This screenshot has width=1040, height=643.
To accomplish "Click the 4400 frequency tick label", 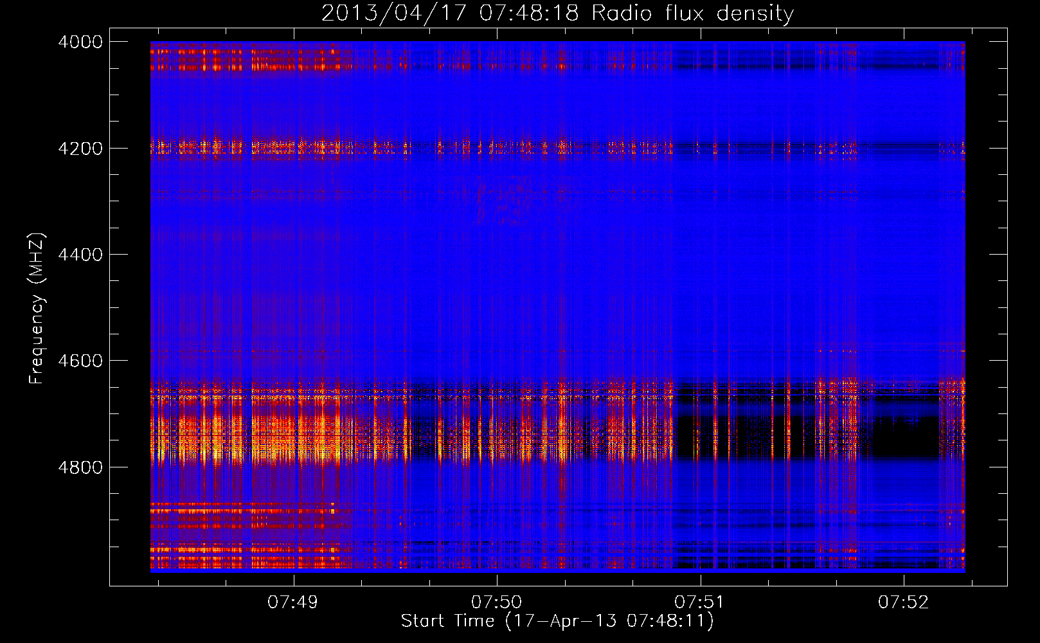I will pos(80,255).
